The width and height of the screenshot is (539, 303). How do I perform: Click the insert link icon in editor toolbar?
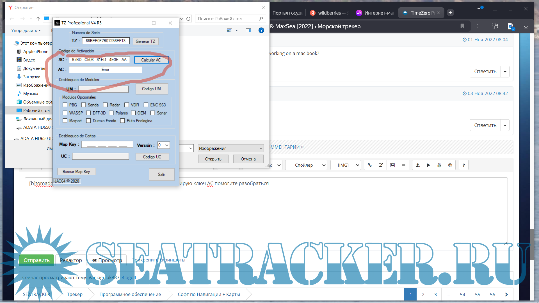[369, 165]
